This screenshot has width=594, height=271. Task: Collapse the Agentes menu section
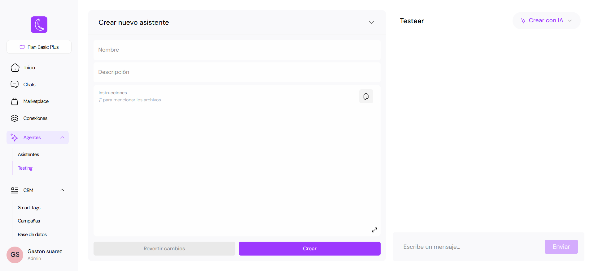pyautogui.click(x=62, y=138)
